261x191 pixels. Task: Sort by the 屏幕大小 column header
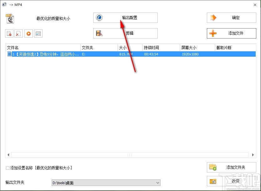tap(197, 48)
